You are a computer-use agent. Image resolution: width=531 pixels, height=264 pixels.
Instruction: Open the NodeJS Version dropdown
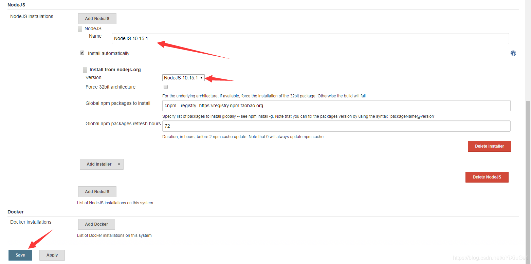click(183, 78)
